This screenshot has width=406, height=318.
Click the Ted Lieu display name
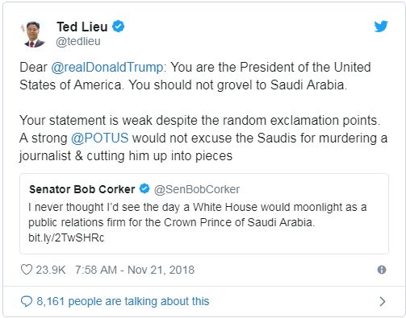tap(82, 27)
